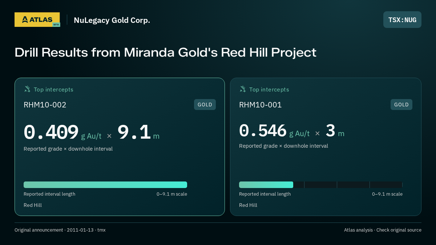The image size is (436, 245).
Task: Click the 0.546 grade value
Action: (x=263, y=130)
